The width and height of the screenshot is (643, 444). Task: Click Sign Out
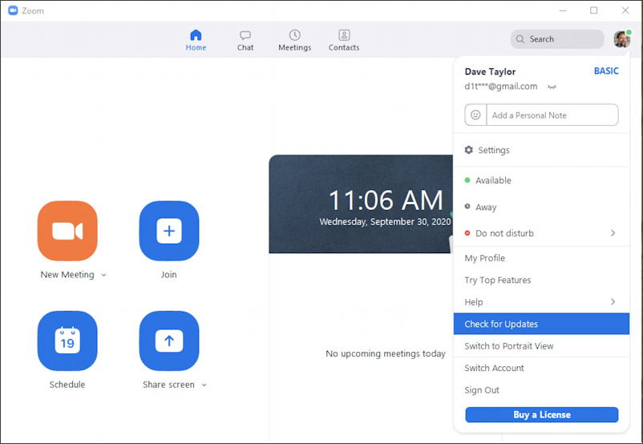541,390
